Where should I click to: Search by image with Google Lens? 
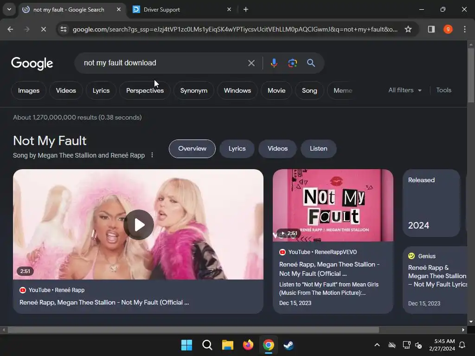[x=292, y=63]
